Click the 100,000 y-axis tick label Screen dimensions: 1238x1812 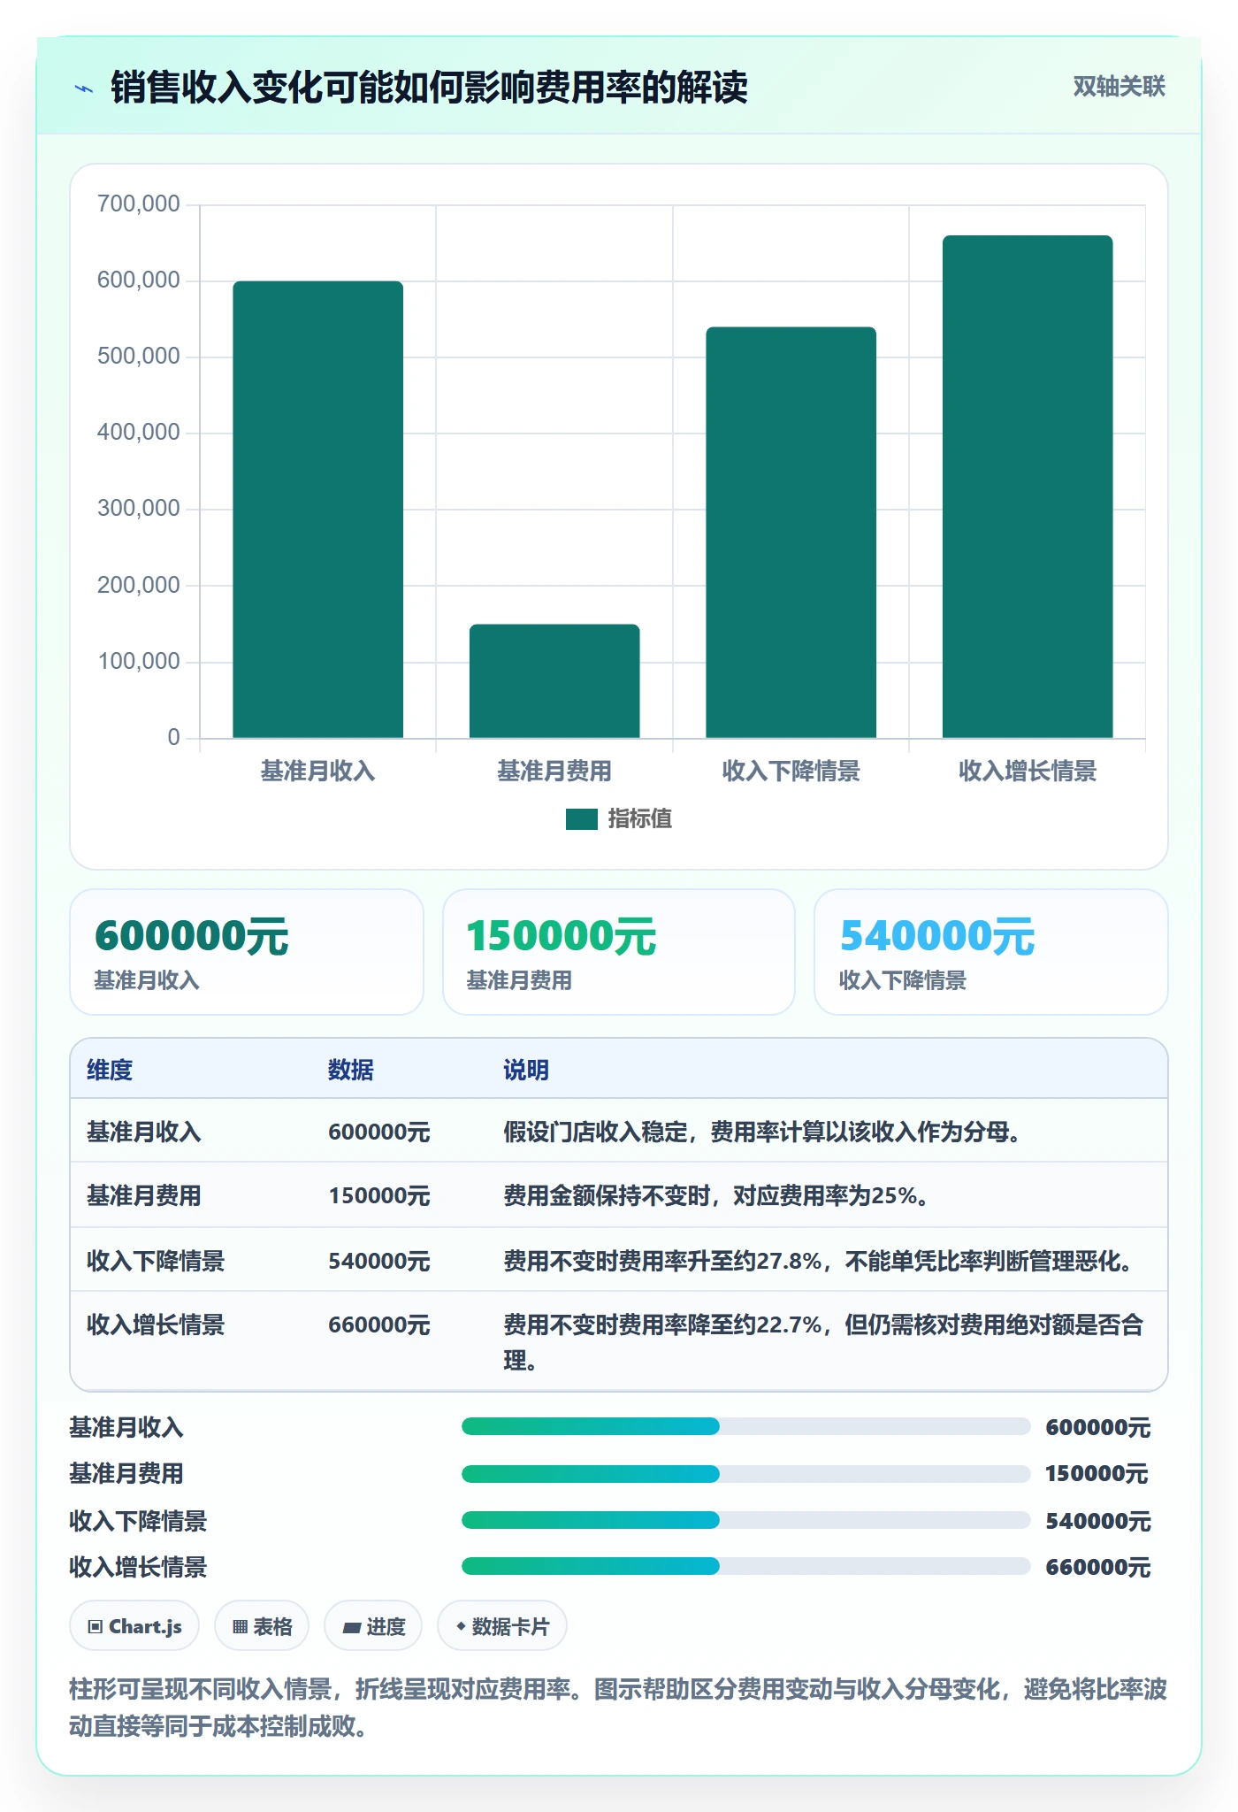(139, 662)
